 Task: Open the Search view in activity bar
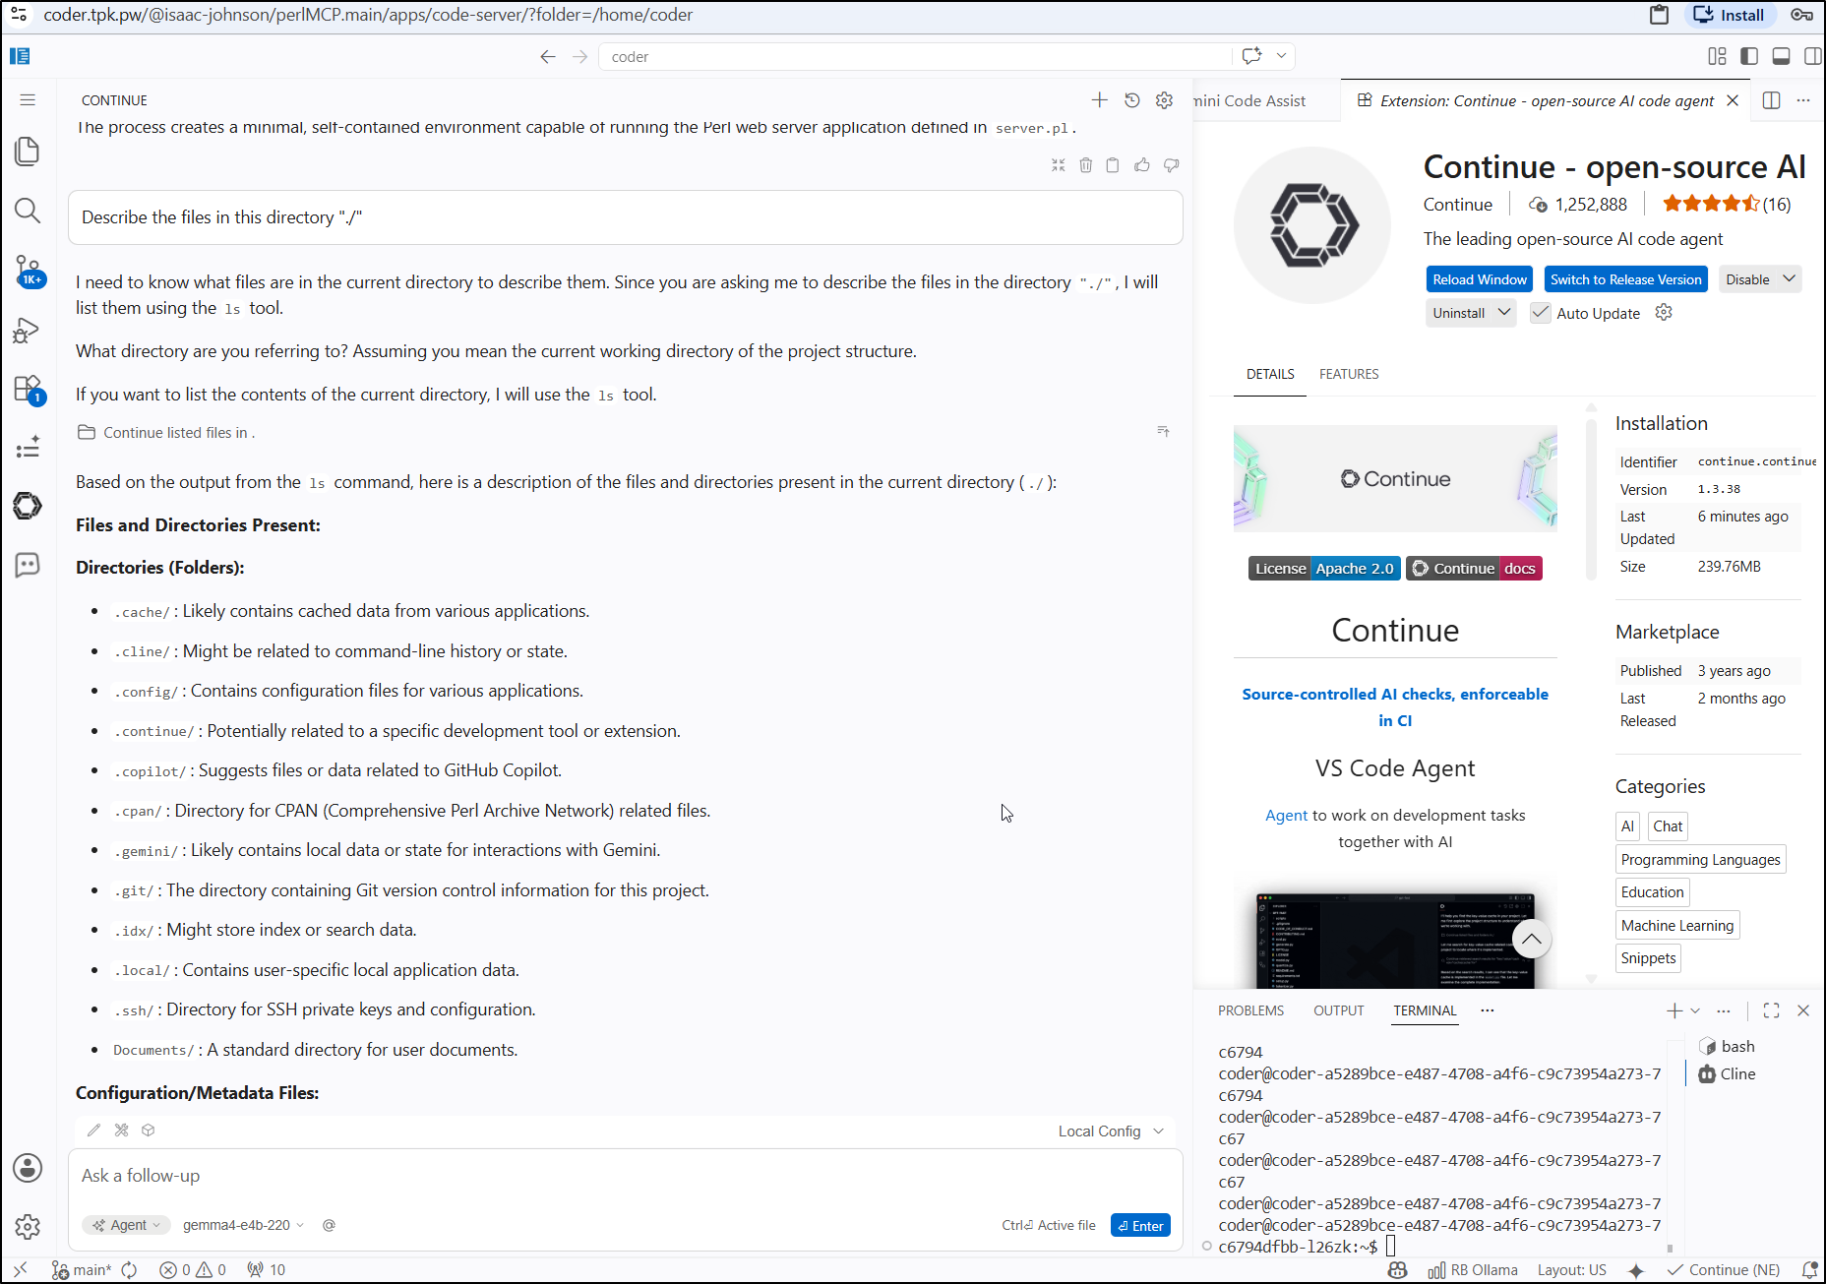[28, 210]
